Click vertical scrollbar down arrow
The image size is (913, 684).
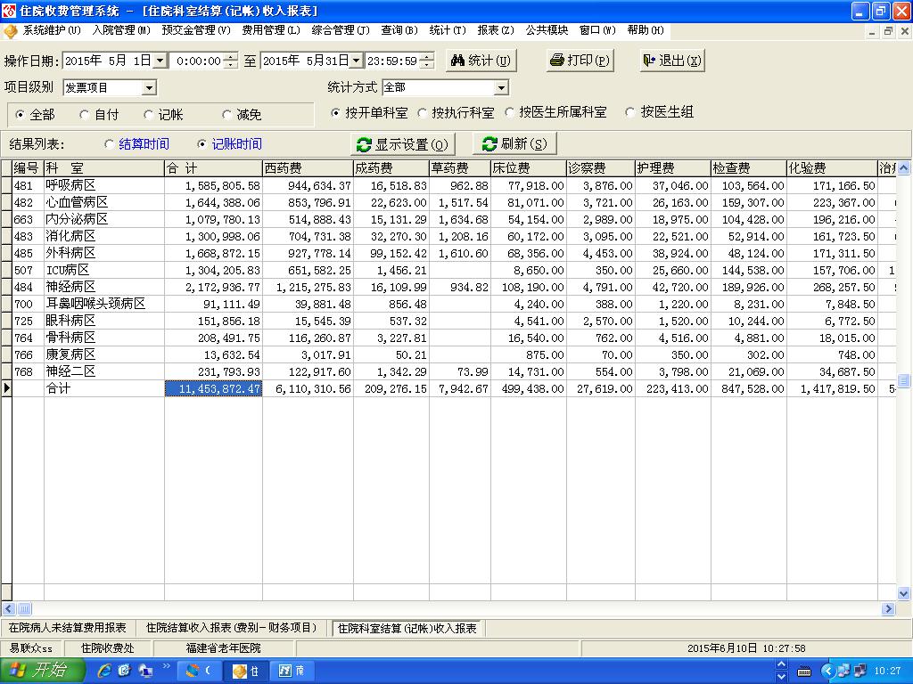tap(903, 594)
